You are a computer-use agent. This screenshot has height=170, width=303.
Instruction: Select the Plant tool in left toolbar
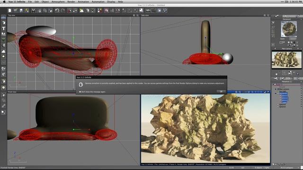click(x=3, y=39)
